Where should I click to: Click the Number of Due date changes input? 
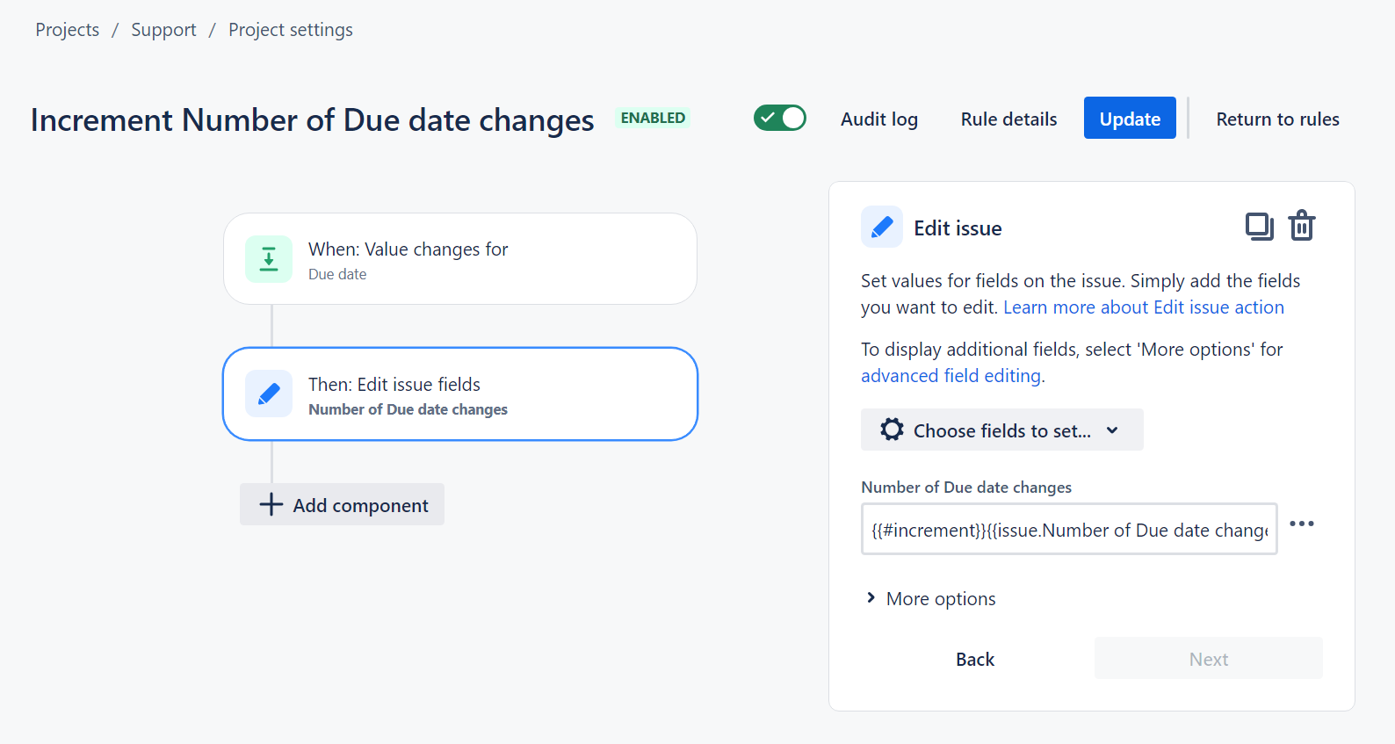[x=1068, y=530]
